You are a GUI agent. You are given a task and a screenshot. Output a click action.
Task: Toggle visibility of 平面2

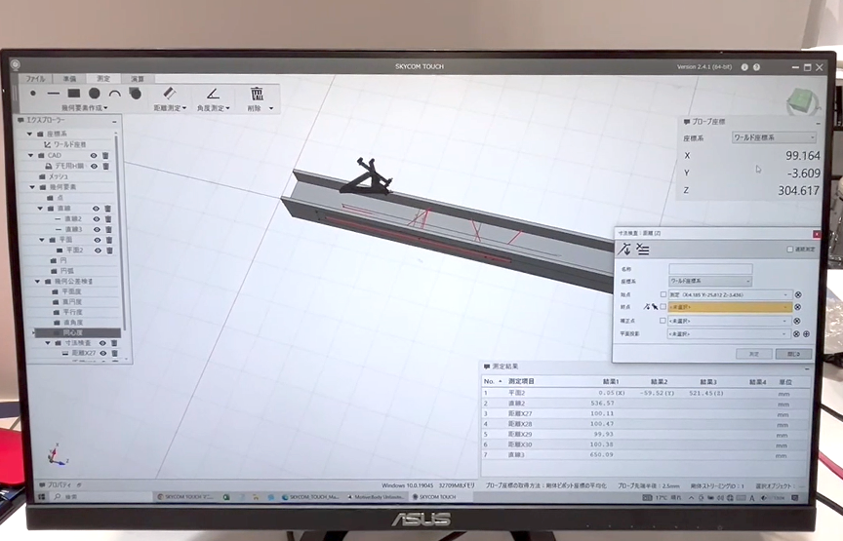point(98,251)
